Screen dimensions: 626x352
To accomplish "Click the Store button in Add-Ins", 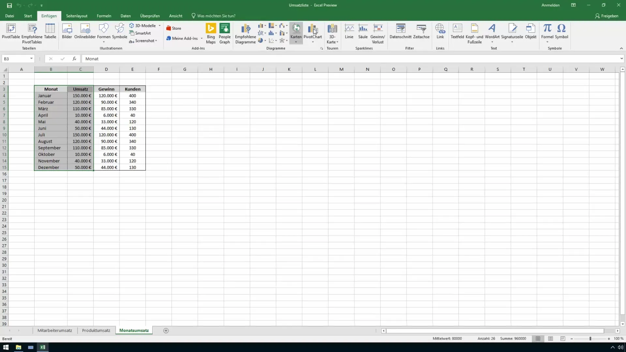I will tap(176, 28).
